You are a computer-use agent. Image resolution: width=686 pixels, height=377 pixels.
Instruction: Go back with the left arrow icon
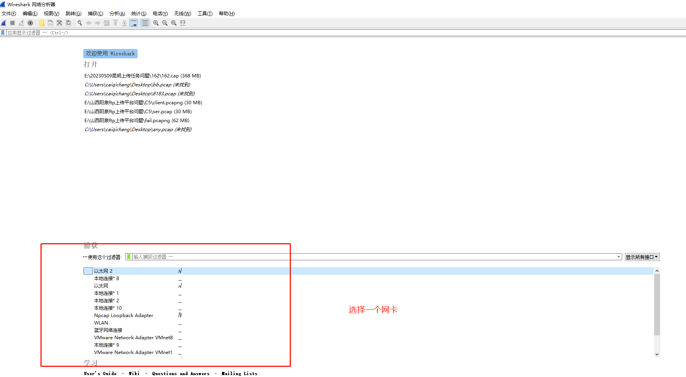point(89,23)
